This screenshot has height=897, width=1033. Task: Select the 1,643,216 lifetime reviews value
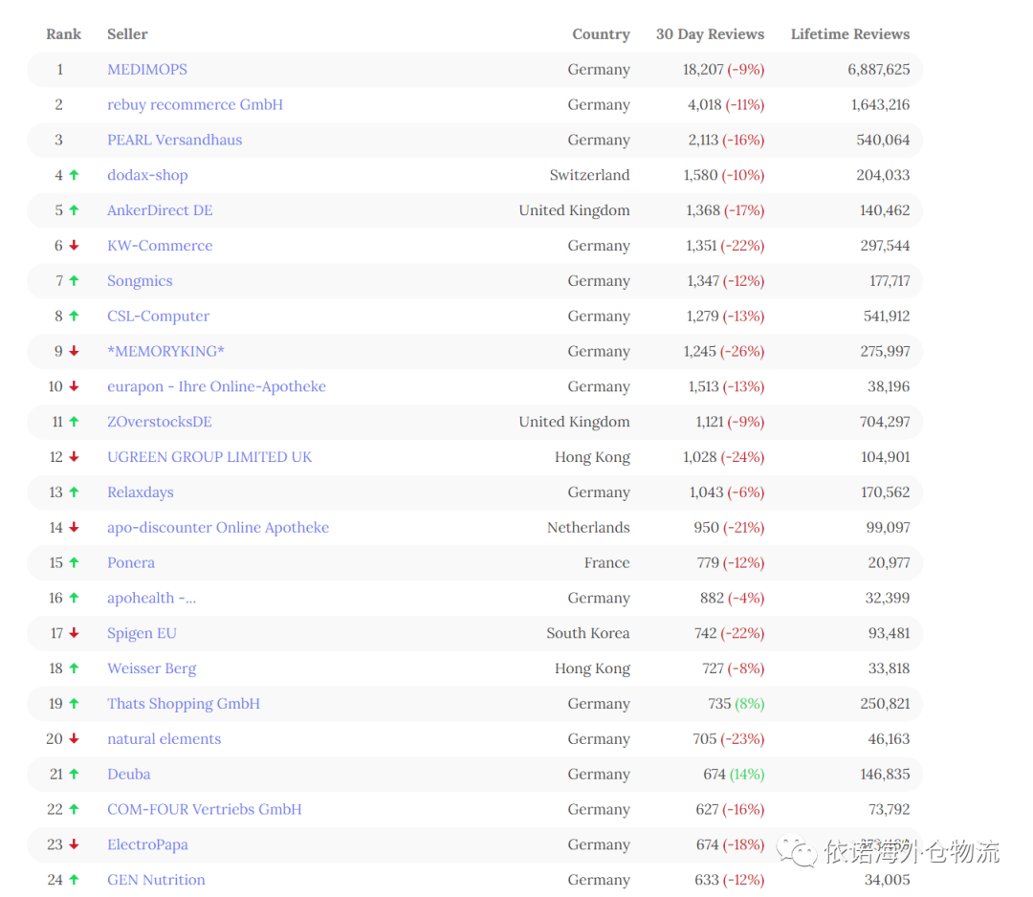(880, 105)
